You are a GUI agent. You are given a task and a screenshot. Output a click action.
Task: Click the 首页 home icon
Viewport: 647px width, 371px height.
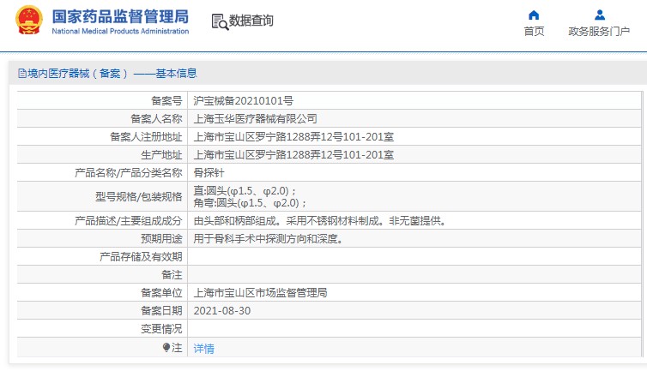(x=534, y=15)
